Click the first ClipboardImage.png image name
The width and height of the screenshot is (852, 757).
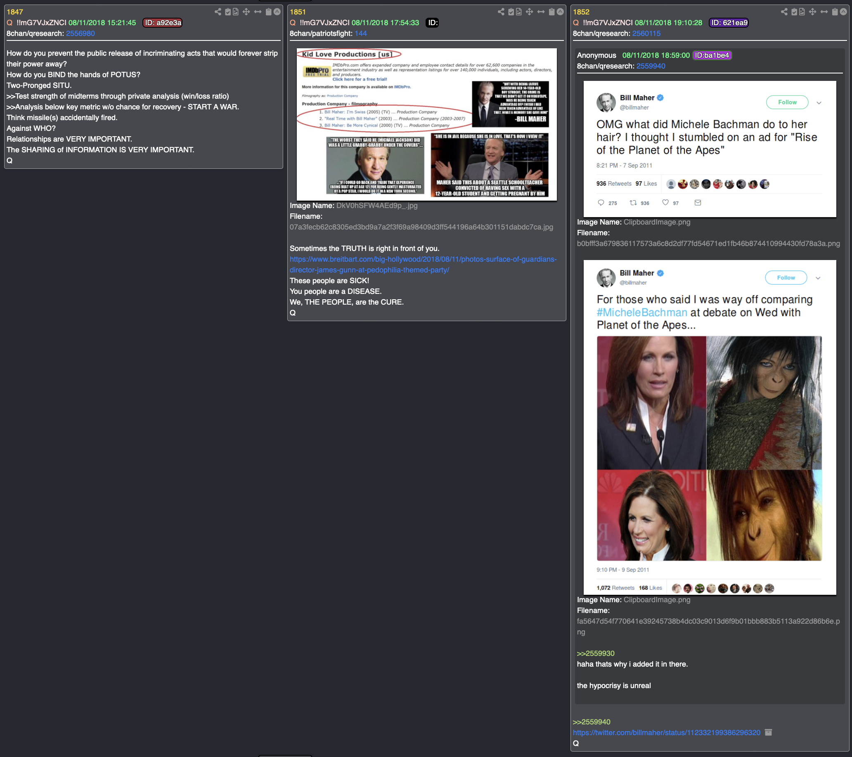click(656, 222)
